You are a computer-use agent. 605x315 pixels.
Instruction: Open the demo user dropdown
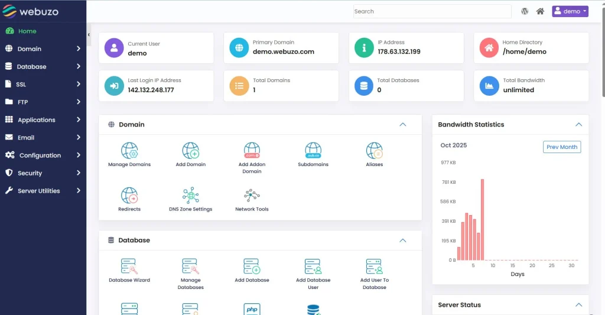pos(570,11)
